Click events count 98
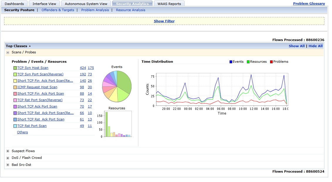This screenshot has width=332, height=182. (82, 87)
